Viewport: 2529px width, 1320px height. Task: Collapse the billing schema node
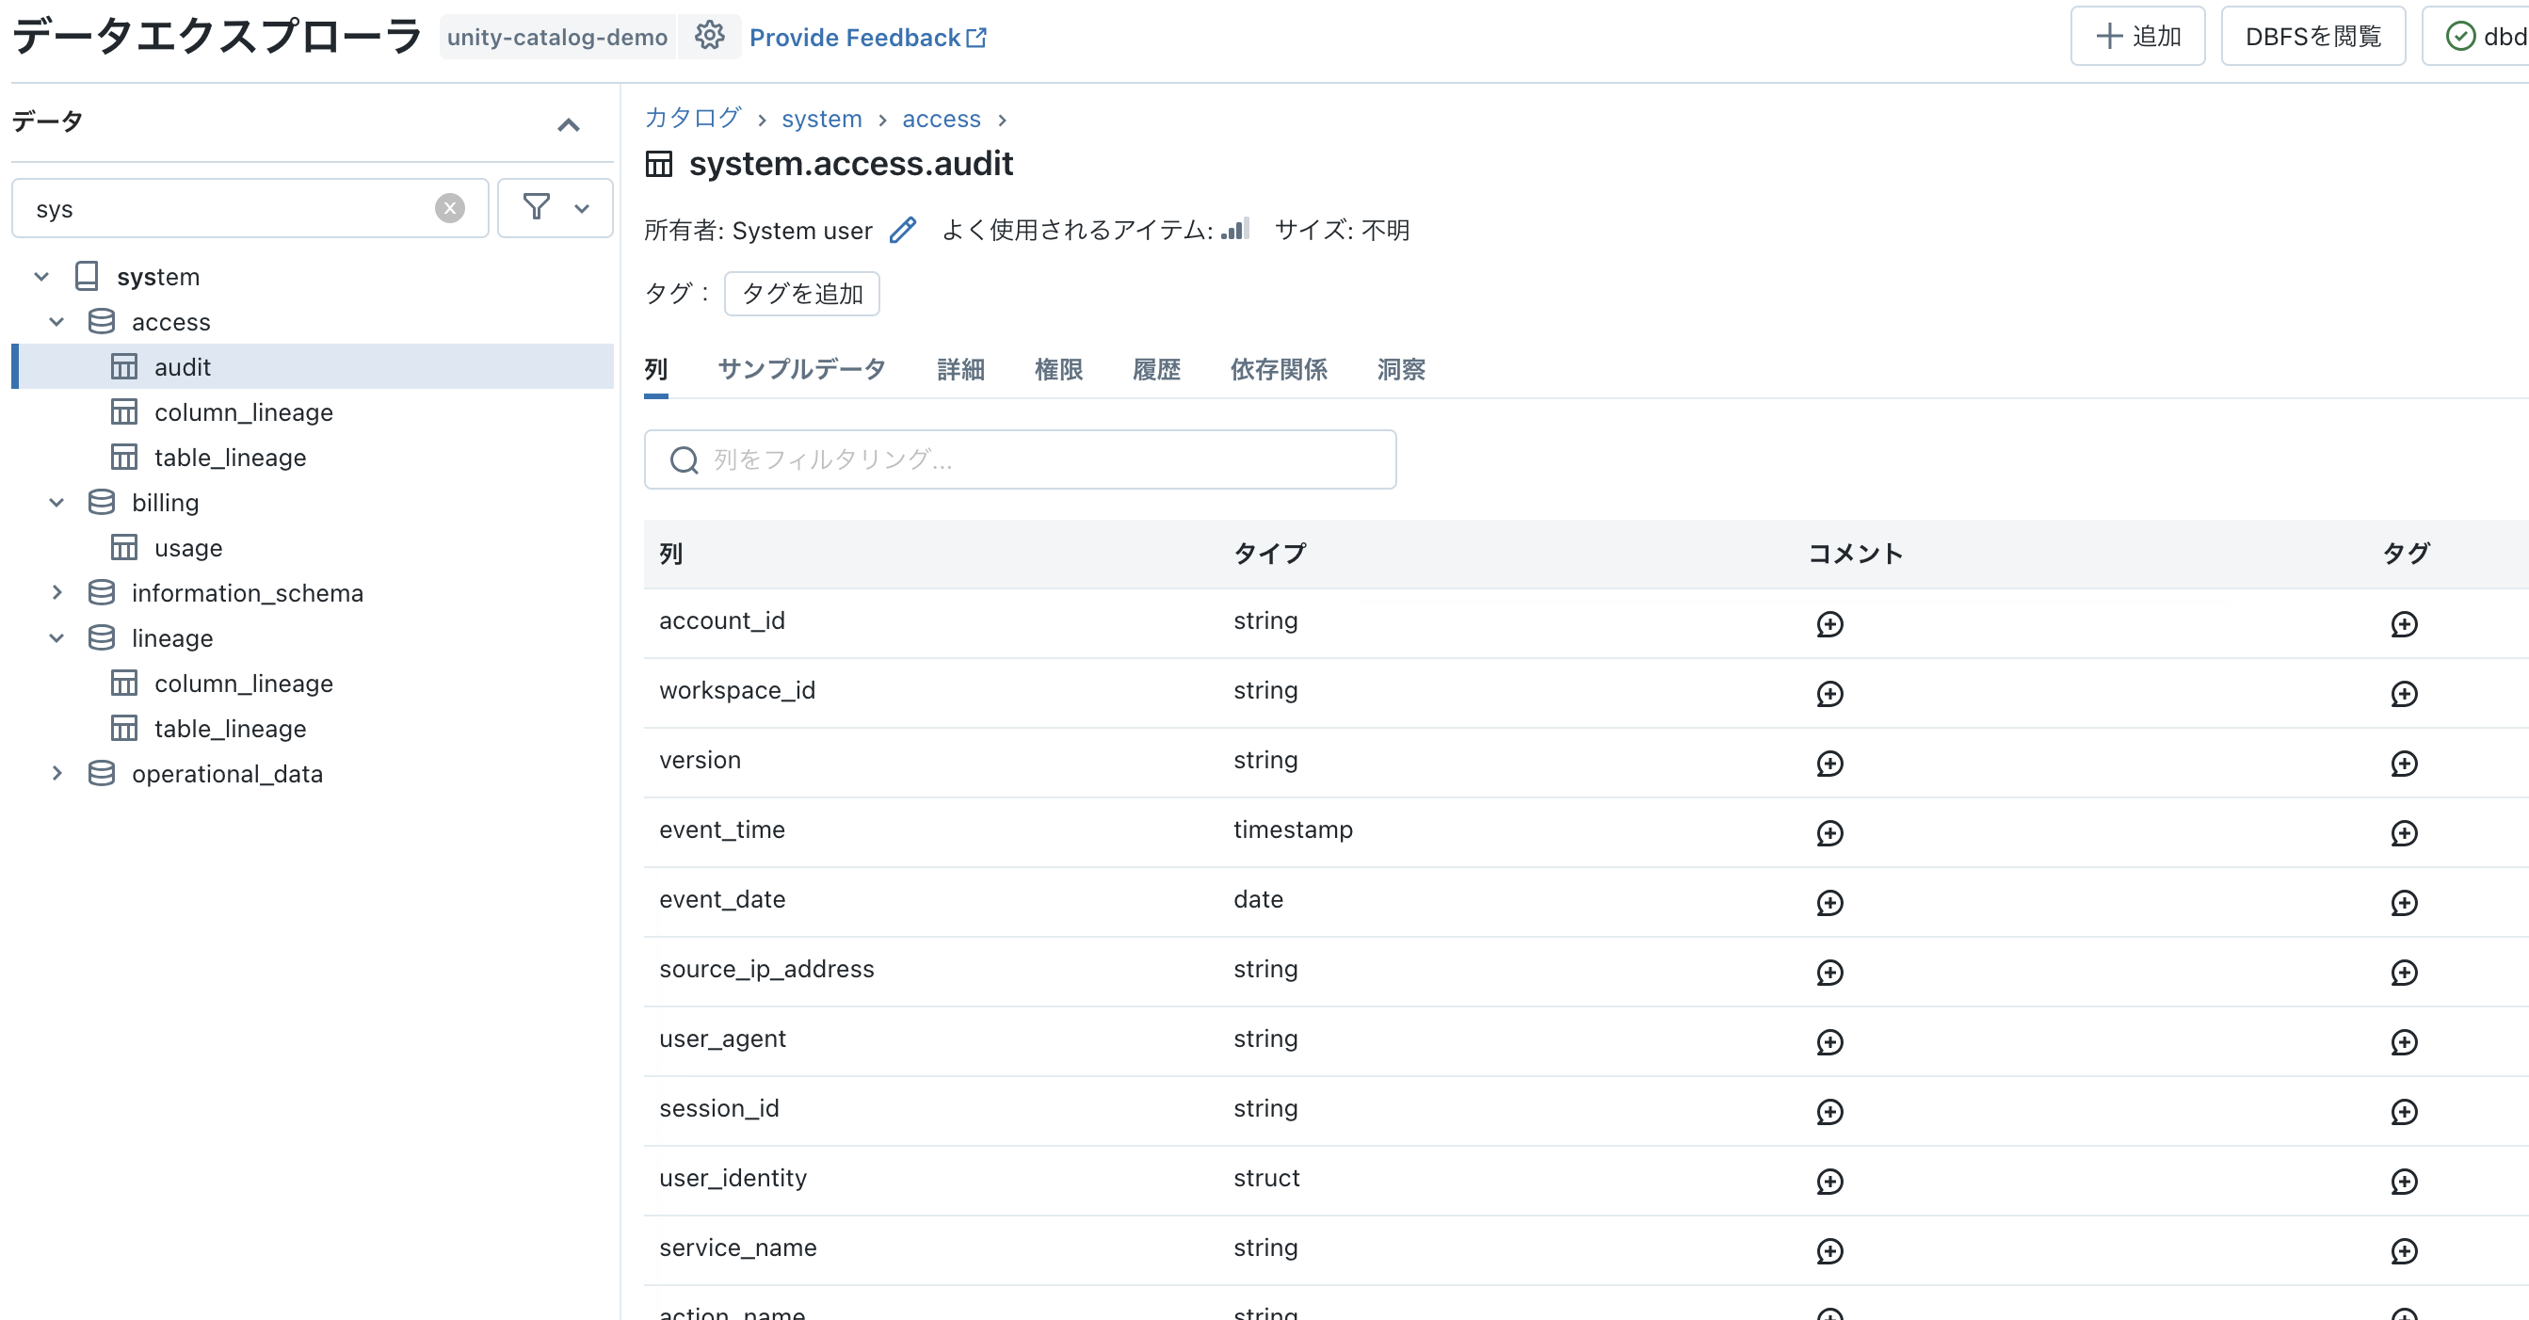click(56, 503)
